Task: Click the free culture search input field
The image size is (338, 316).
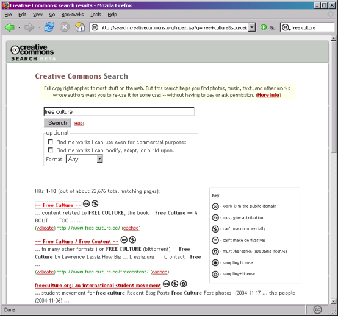Action: coord(119,111)
